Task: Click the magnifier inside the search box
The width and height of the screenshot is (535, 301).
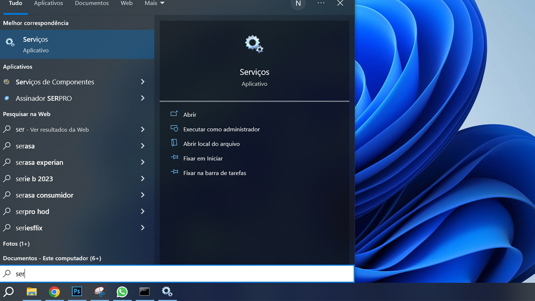Action: pos(7,273)
